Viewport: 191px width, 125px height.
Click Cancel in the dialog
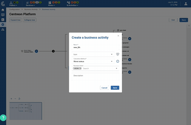pyautogui.click(x=104, y=88)
